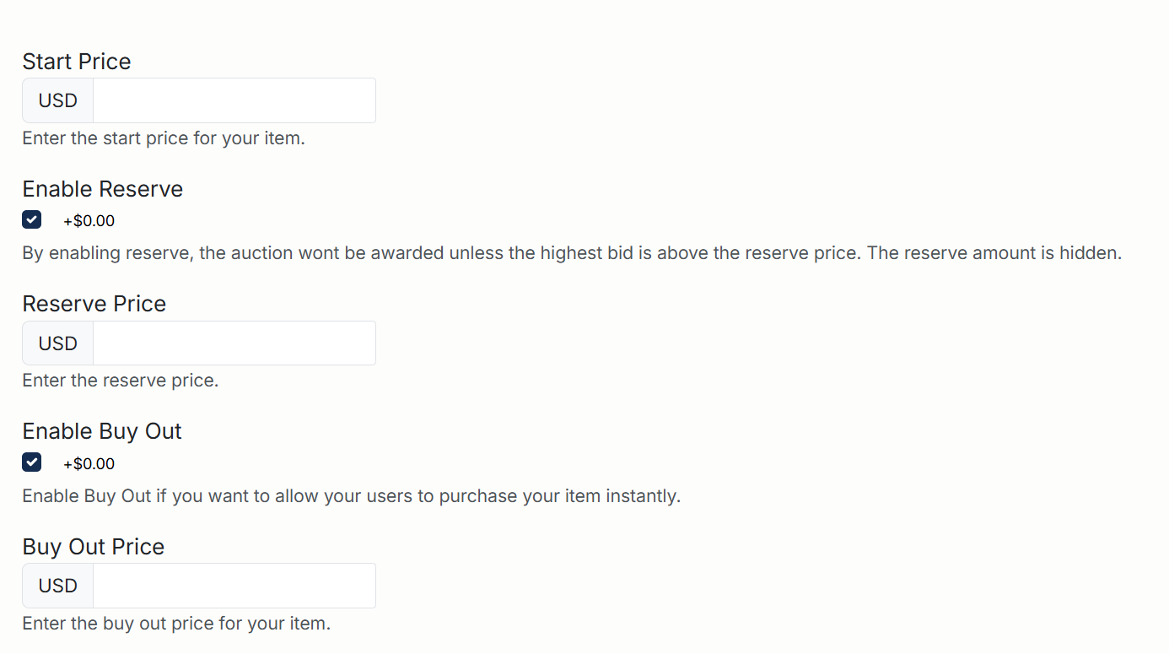This screenshot has width=1169, height=654.
Task: Click the Buy Out Price input field
Action: pyautogui.click(x=234, y=585)
